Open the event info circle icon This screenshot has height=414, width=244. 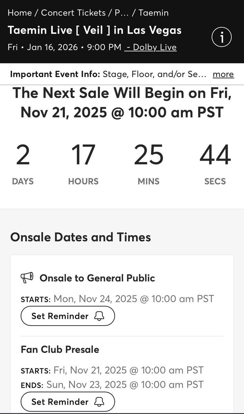click(222, 38)
